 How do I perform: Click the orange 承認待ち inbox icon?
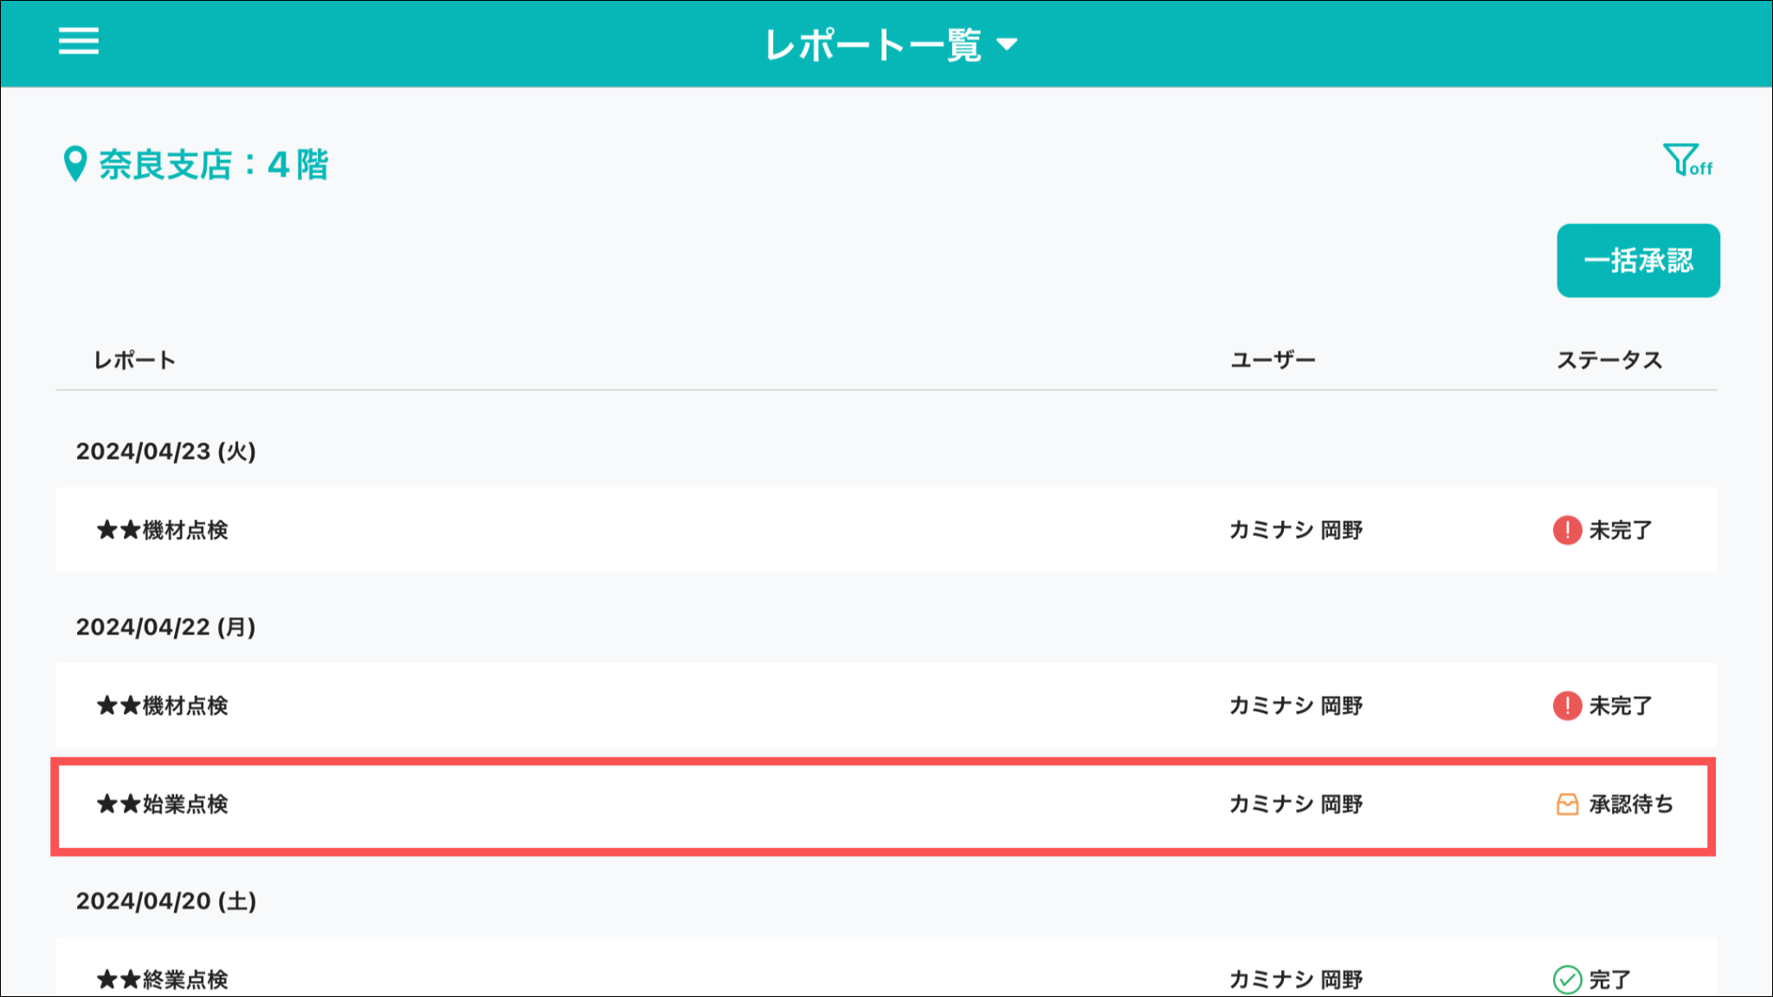click(x=1567, y=805)
